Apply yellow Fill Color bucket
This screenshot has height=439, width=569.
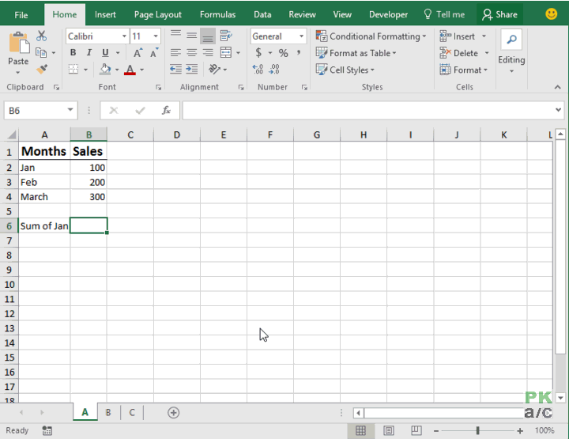click(105, 69)
